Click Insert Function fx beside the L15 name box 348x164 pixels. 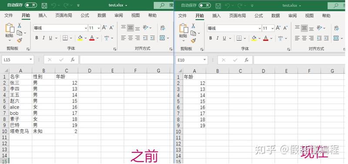(72, 60)
